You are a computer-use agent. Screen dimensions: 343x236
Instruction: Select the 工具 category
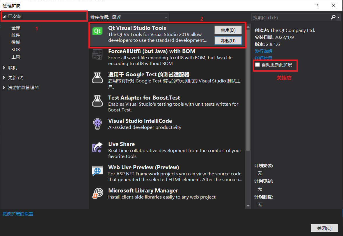coord(16,57)
